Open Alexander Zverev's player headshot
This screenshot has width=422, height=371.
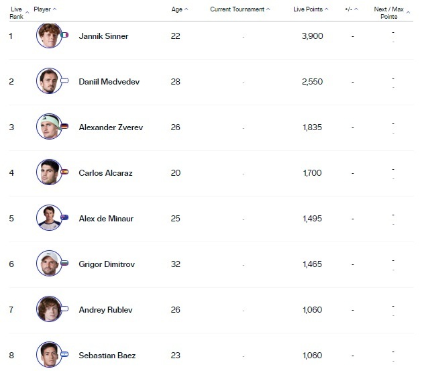point(48,127)
